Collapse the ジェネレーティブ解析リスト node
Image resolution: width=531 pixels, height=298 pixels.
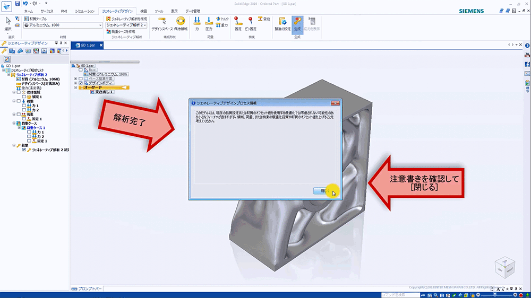tap(4, 71)
